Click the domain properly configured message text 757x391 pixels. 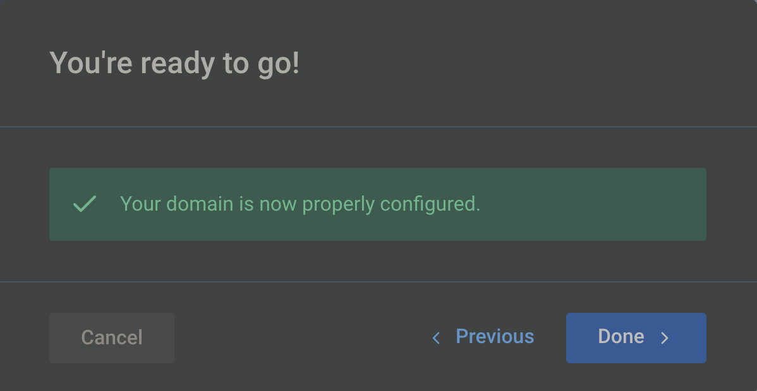point(300,204)
